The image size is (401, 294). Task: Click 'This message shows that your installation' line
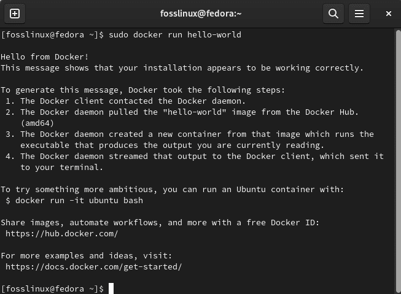point(182,68)
